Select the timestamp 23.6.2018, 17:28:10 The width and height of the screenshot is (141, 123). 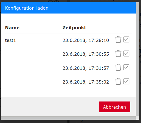pos(86,40)
